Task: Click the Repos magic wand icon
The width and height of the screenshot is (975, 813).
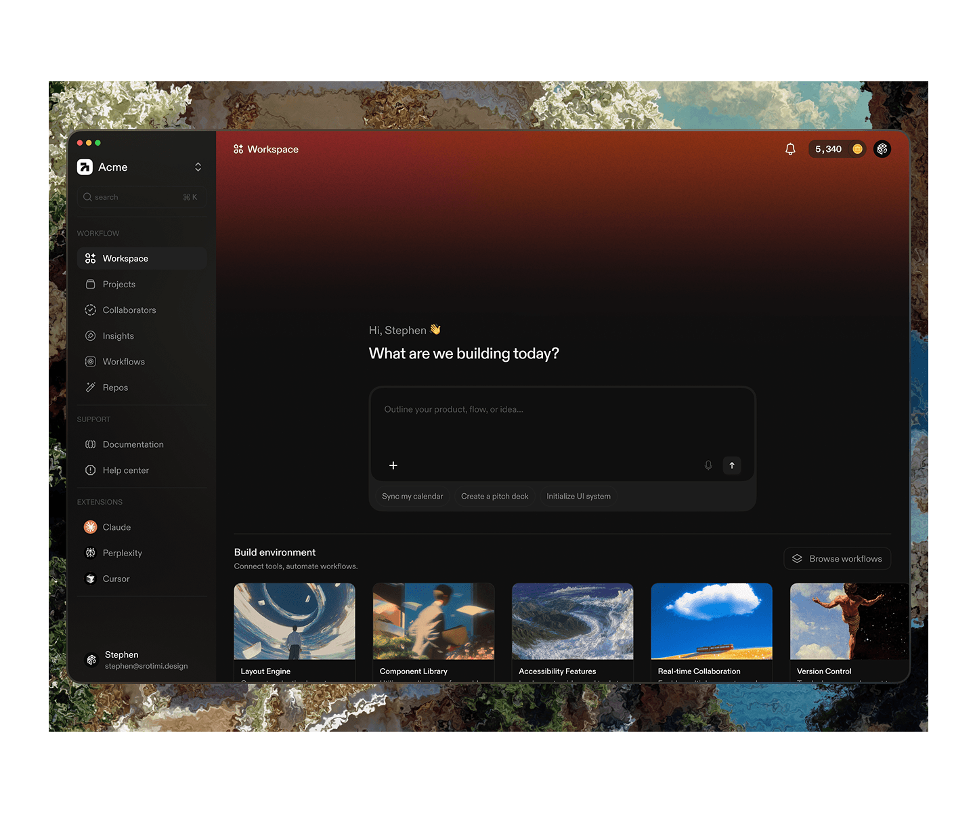Action: coord(90,388)
